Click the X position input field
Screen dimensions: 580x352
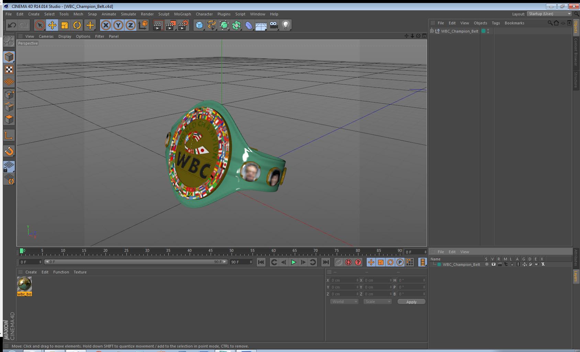(x=344, y=280)
